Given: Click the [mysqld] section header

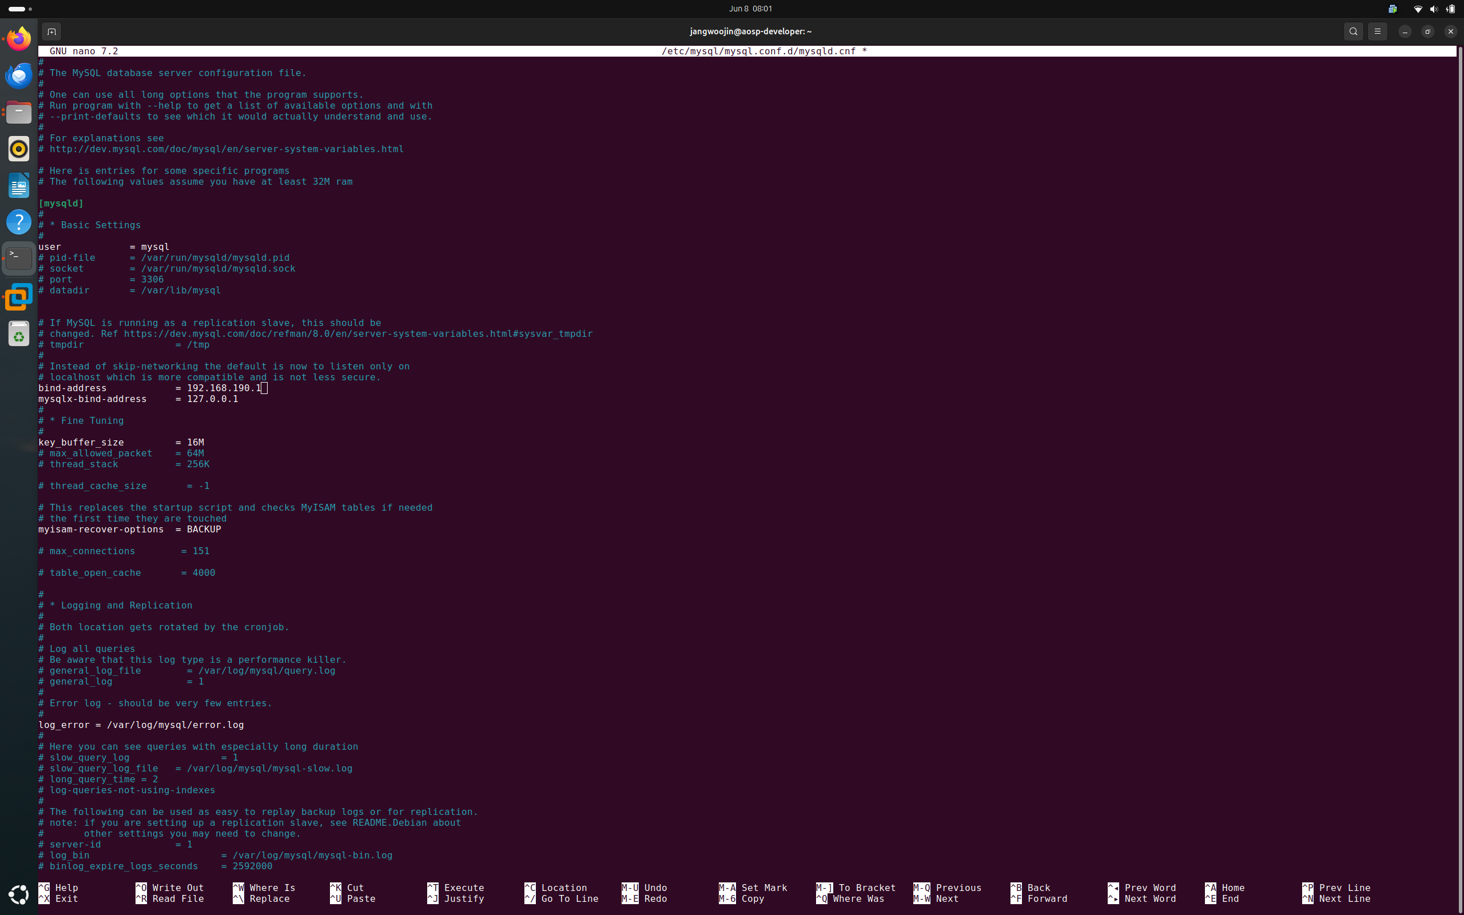Looking at the screenshot, I should pos(61,204).
